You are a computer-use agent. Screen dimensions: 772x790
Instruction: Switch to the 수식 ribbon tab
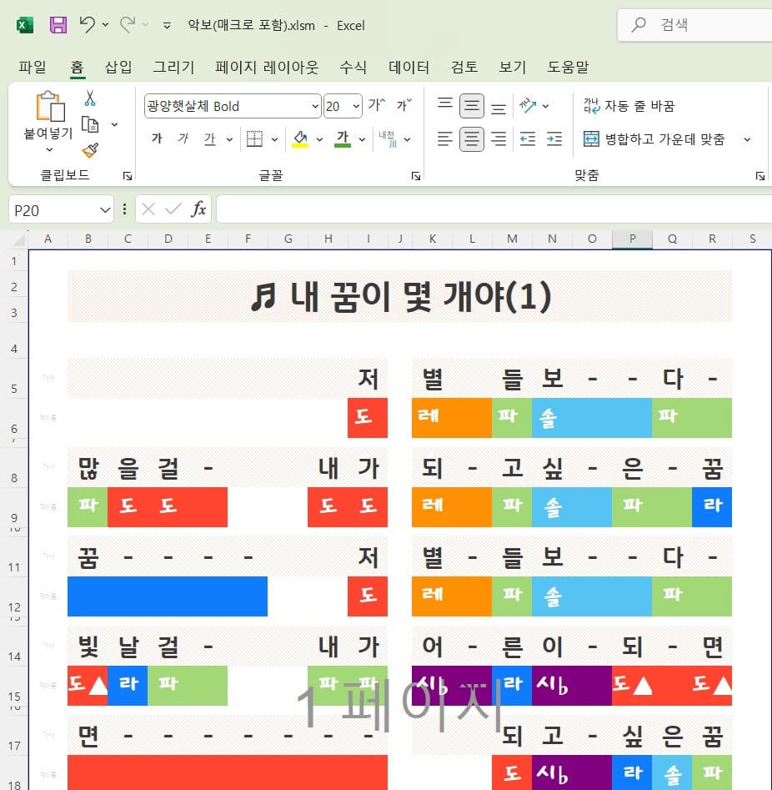pos(353,68)
